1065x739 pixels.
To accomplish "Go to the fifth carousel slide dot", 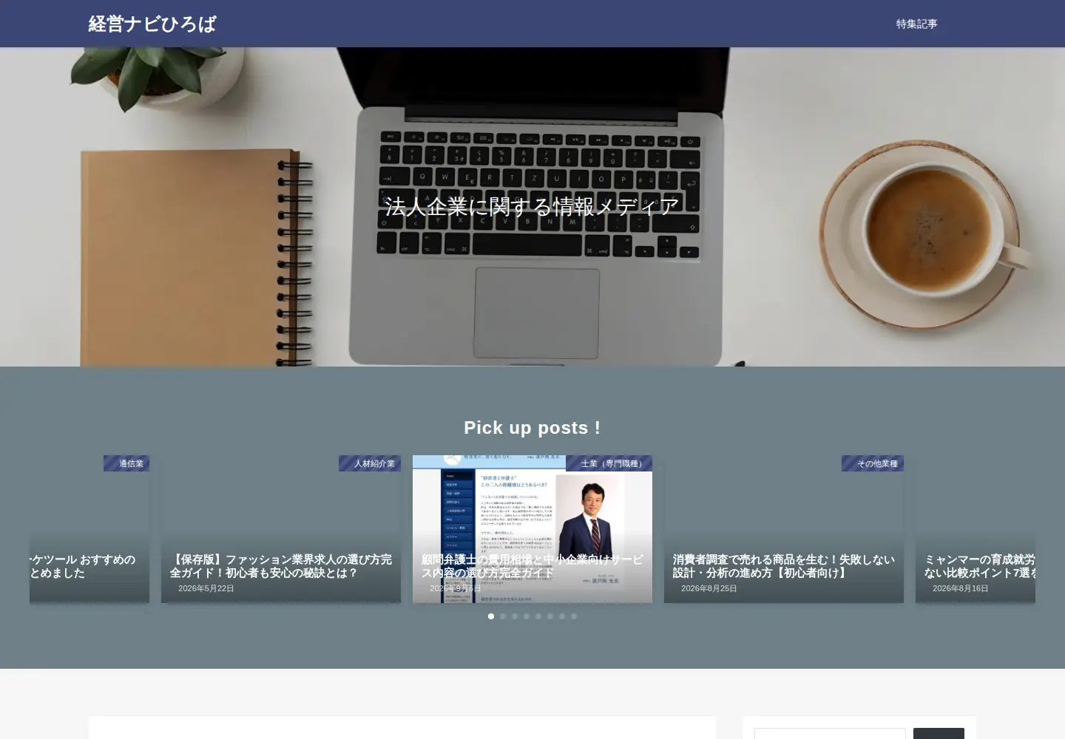I will click(538, 616).
